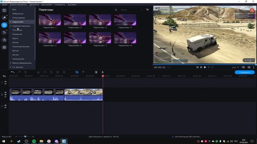Click the search magnifier icon in Transitions

point(116,10)
